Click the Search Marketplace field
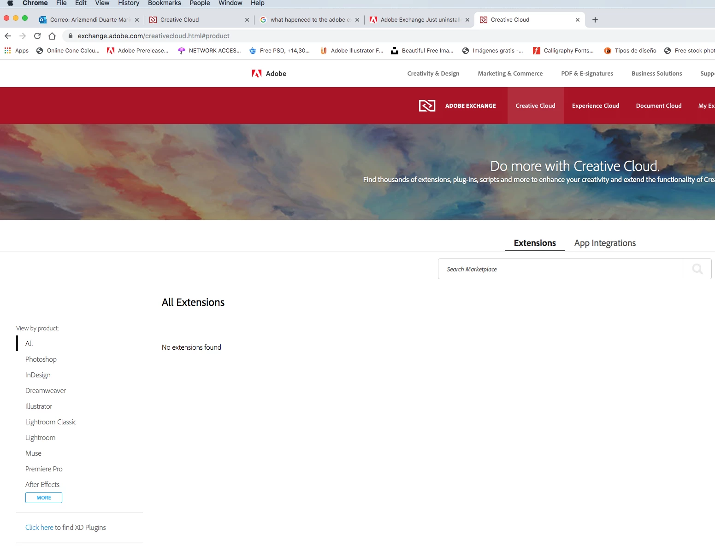 tap(561, 269)
